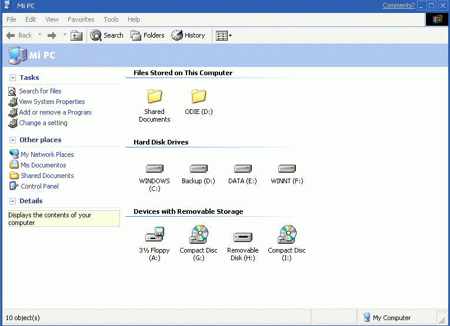Click the Devices with Removable Storage header
The height and width of the screenshot is (326, 450).
pos(188,211)
